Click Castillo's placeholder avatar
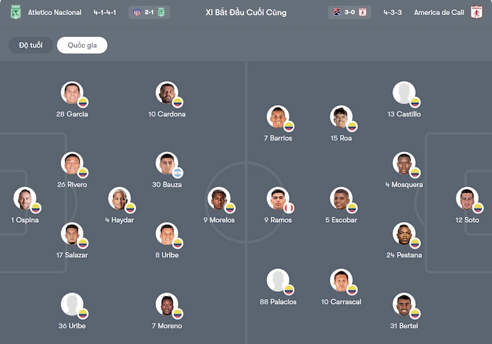 (403, 93)
